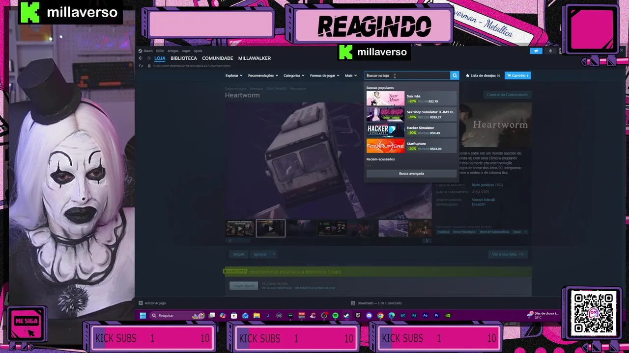Screen dimensions: 629x353
Task: Select StarRupture search suggestion
Action: coord(411,146)
